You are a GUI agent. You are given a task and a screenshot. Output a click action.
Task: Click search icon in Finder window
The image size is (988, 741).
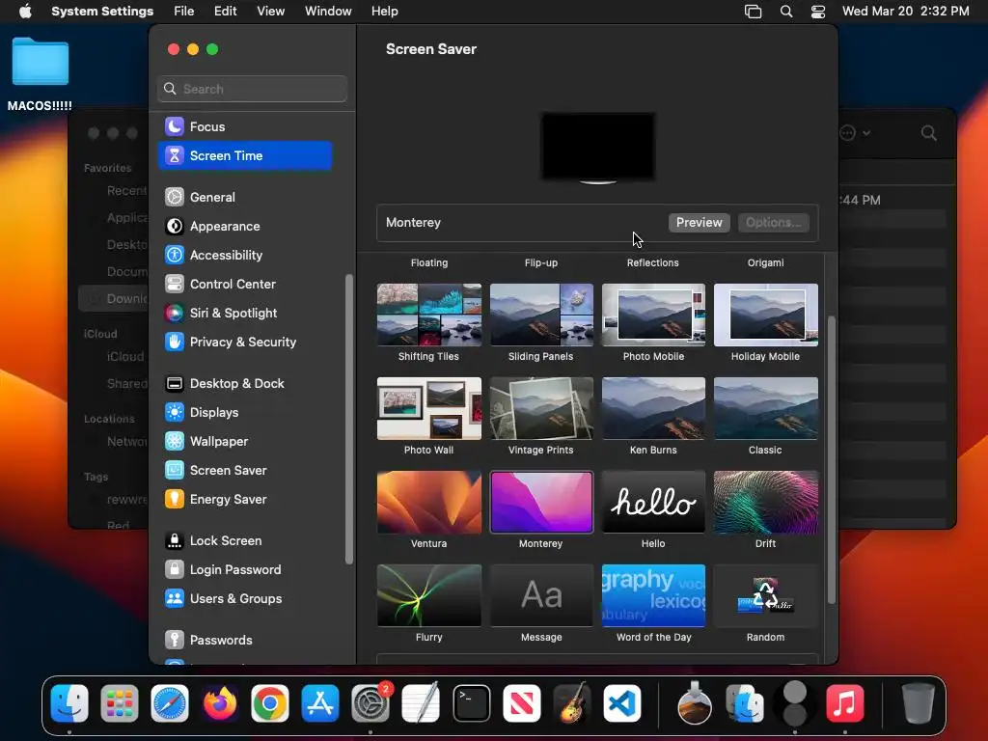click(928, 133)
